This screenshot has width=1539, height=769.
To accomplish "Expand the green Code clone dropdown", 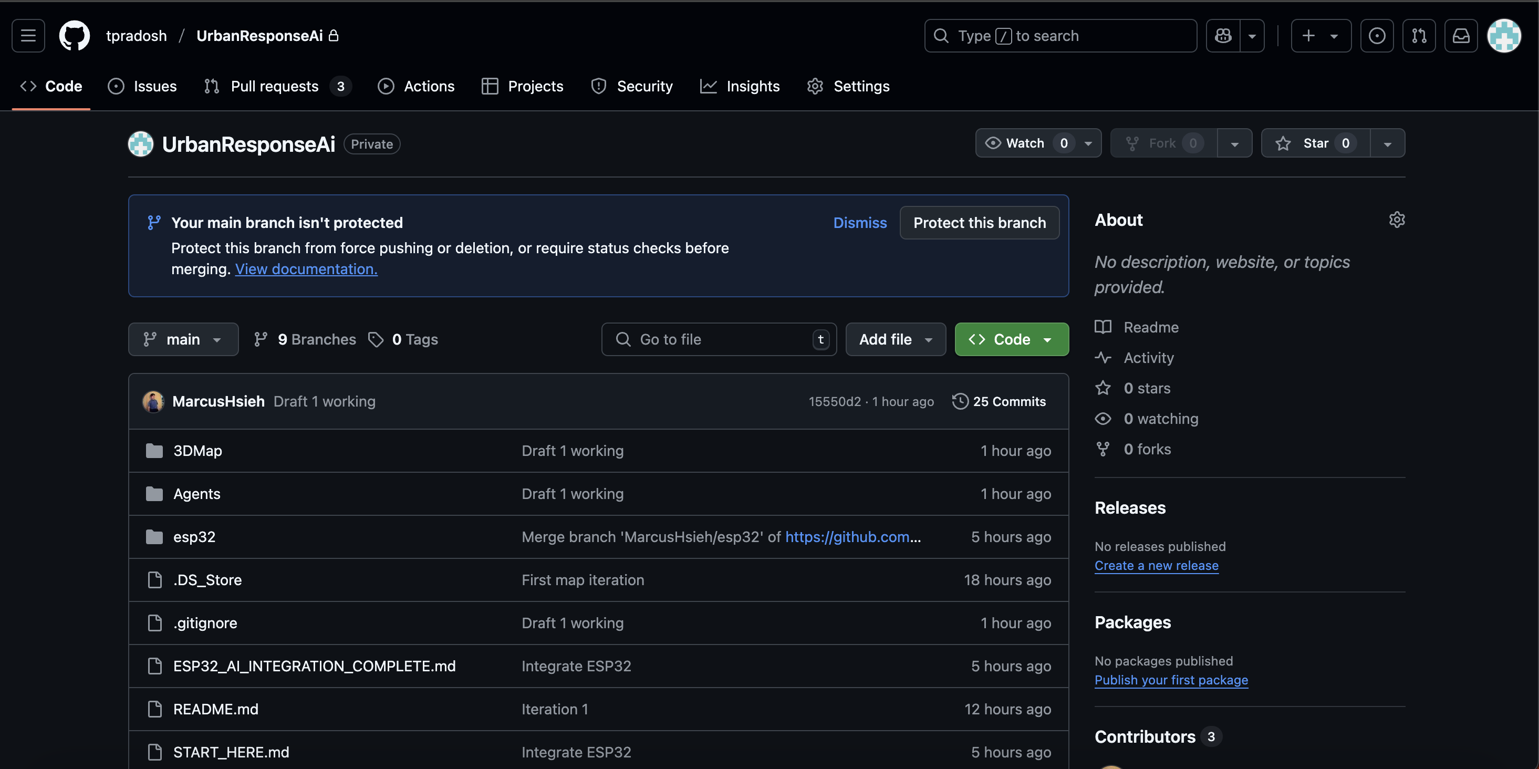I will (x=1011, y=339).
